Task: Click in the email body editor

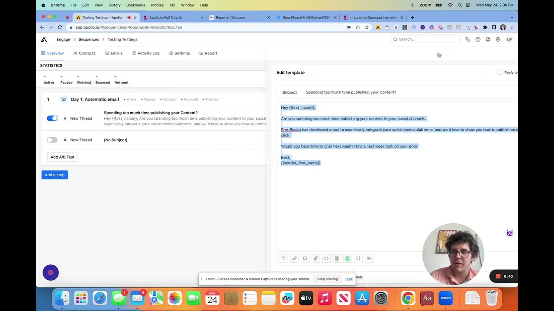Action: click(x=398, y=177)
